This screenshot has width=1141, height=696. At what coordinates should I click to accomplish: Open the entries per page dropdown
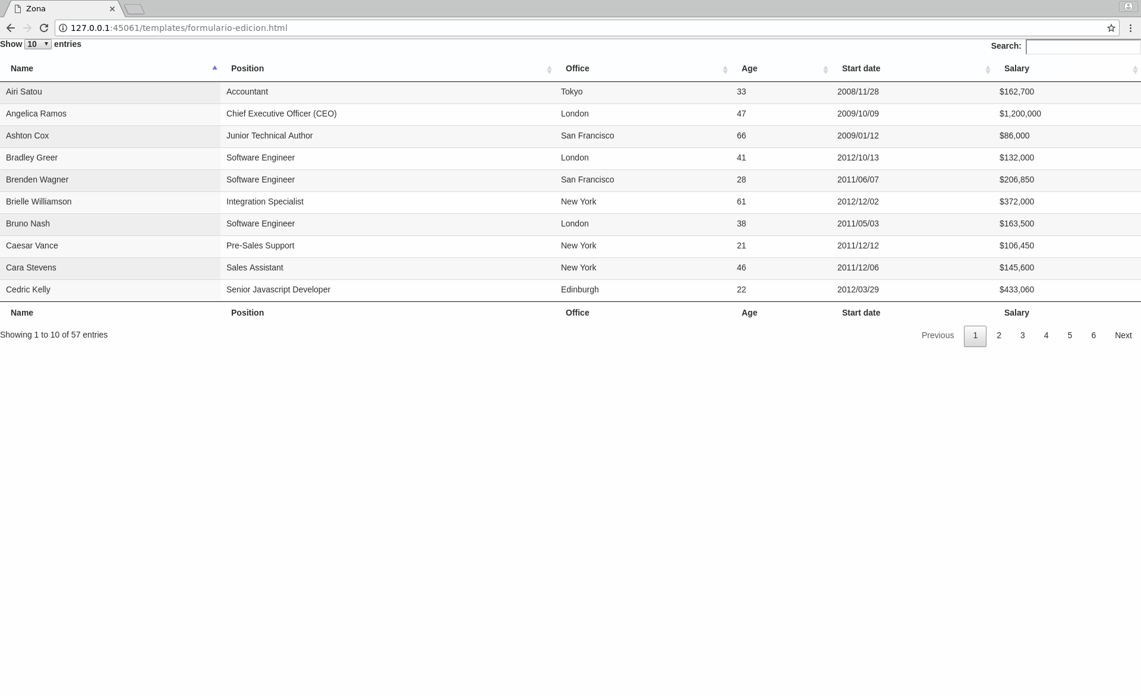click(x=37, y=44)
